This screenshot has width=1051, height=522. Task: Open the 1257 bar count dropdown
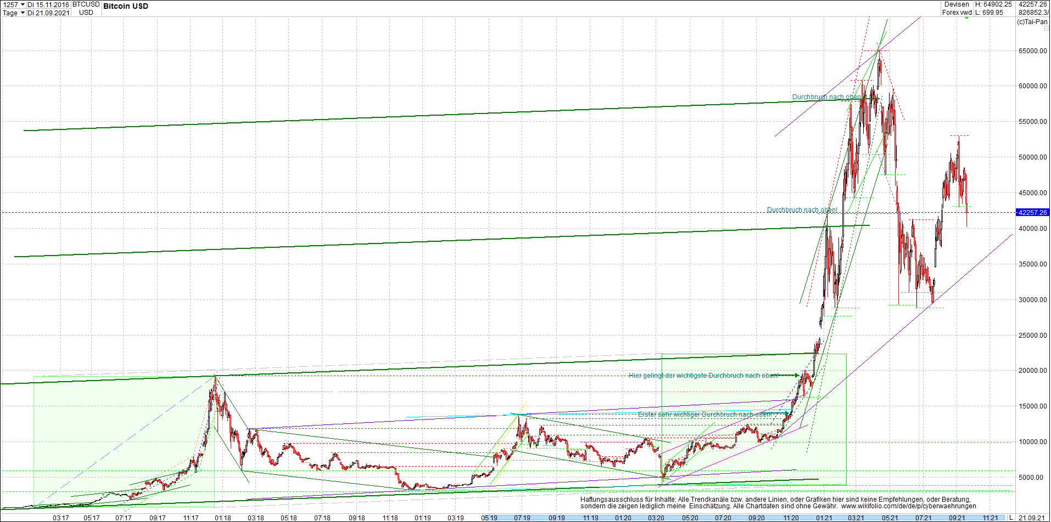22,4
